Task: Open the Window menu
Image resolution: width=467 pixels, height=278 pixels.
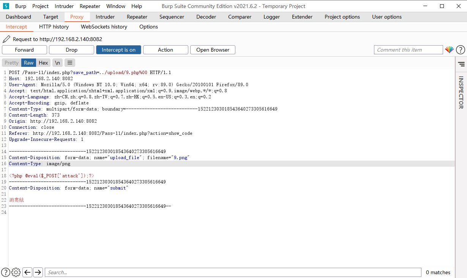Action: click(116, 6)
